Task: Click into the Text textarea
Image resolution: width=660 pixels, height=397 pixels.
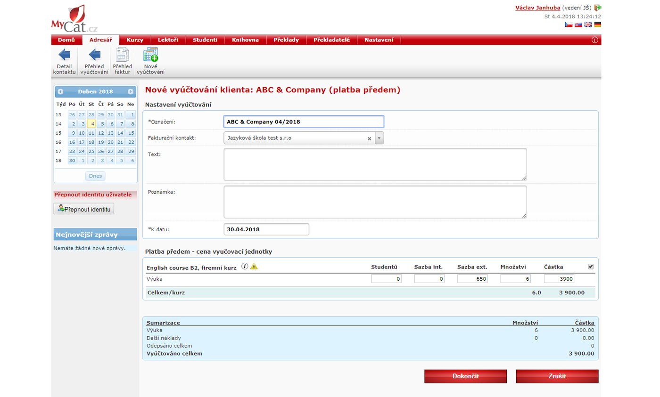Action: point(375,164)
